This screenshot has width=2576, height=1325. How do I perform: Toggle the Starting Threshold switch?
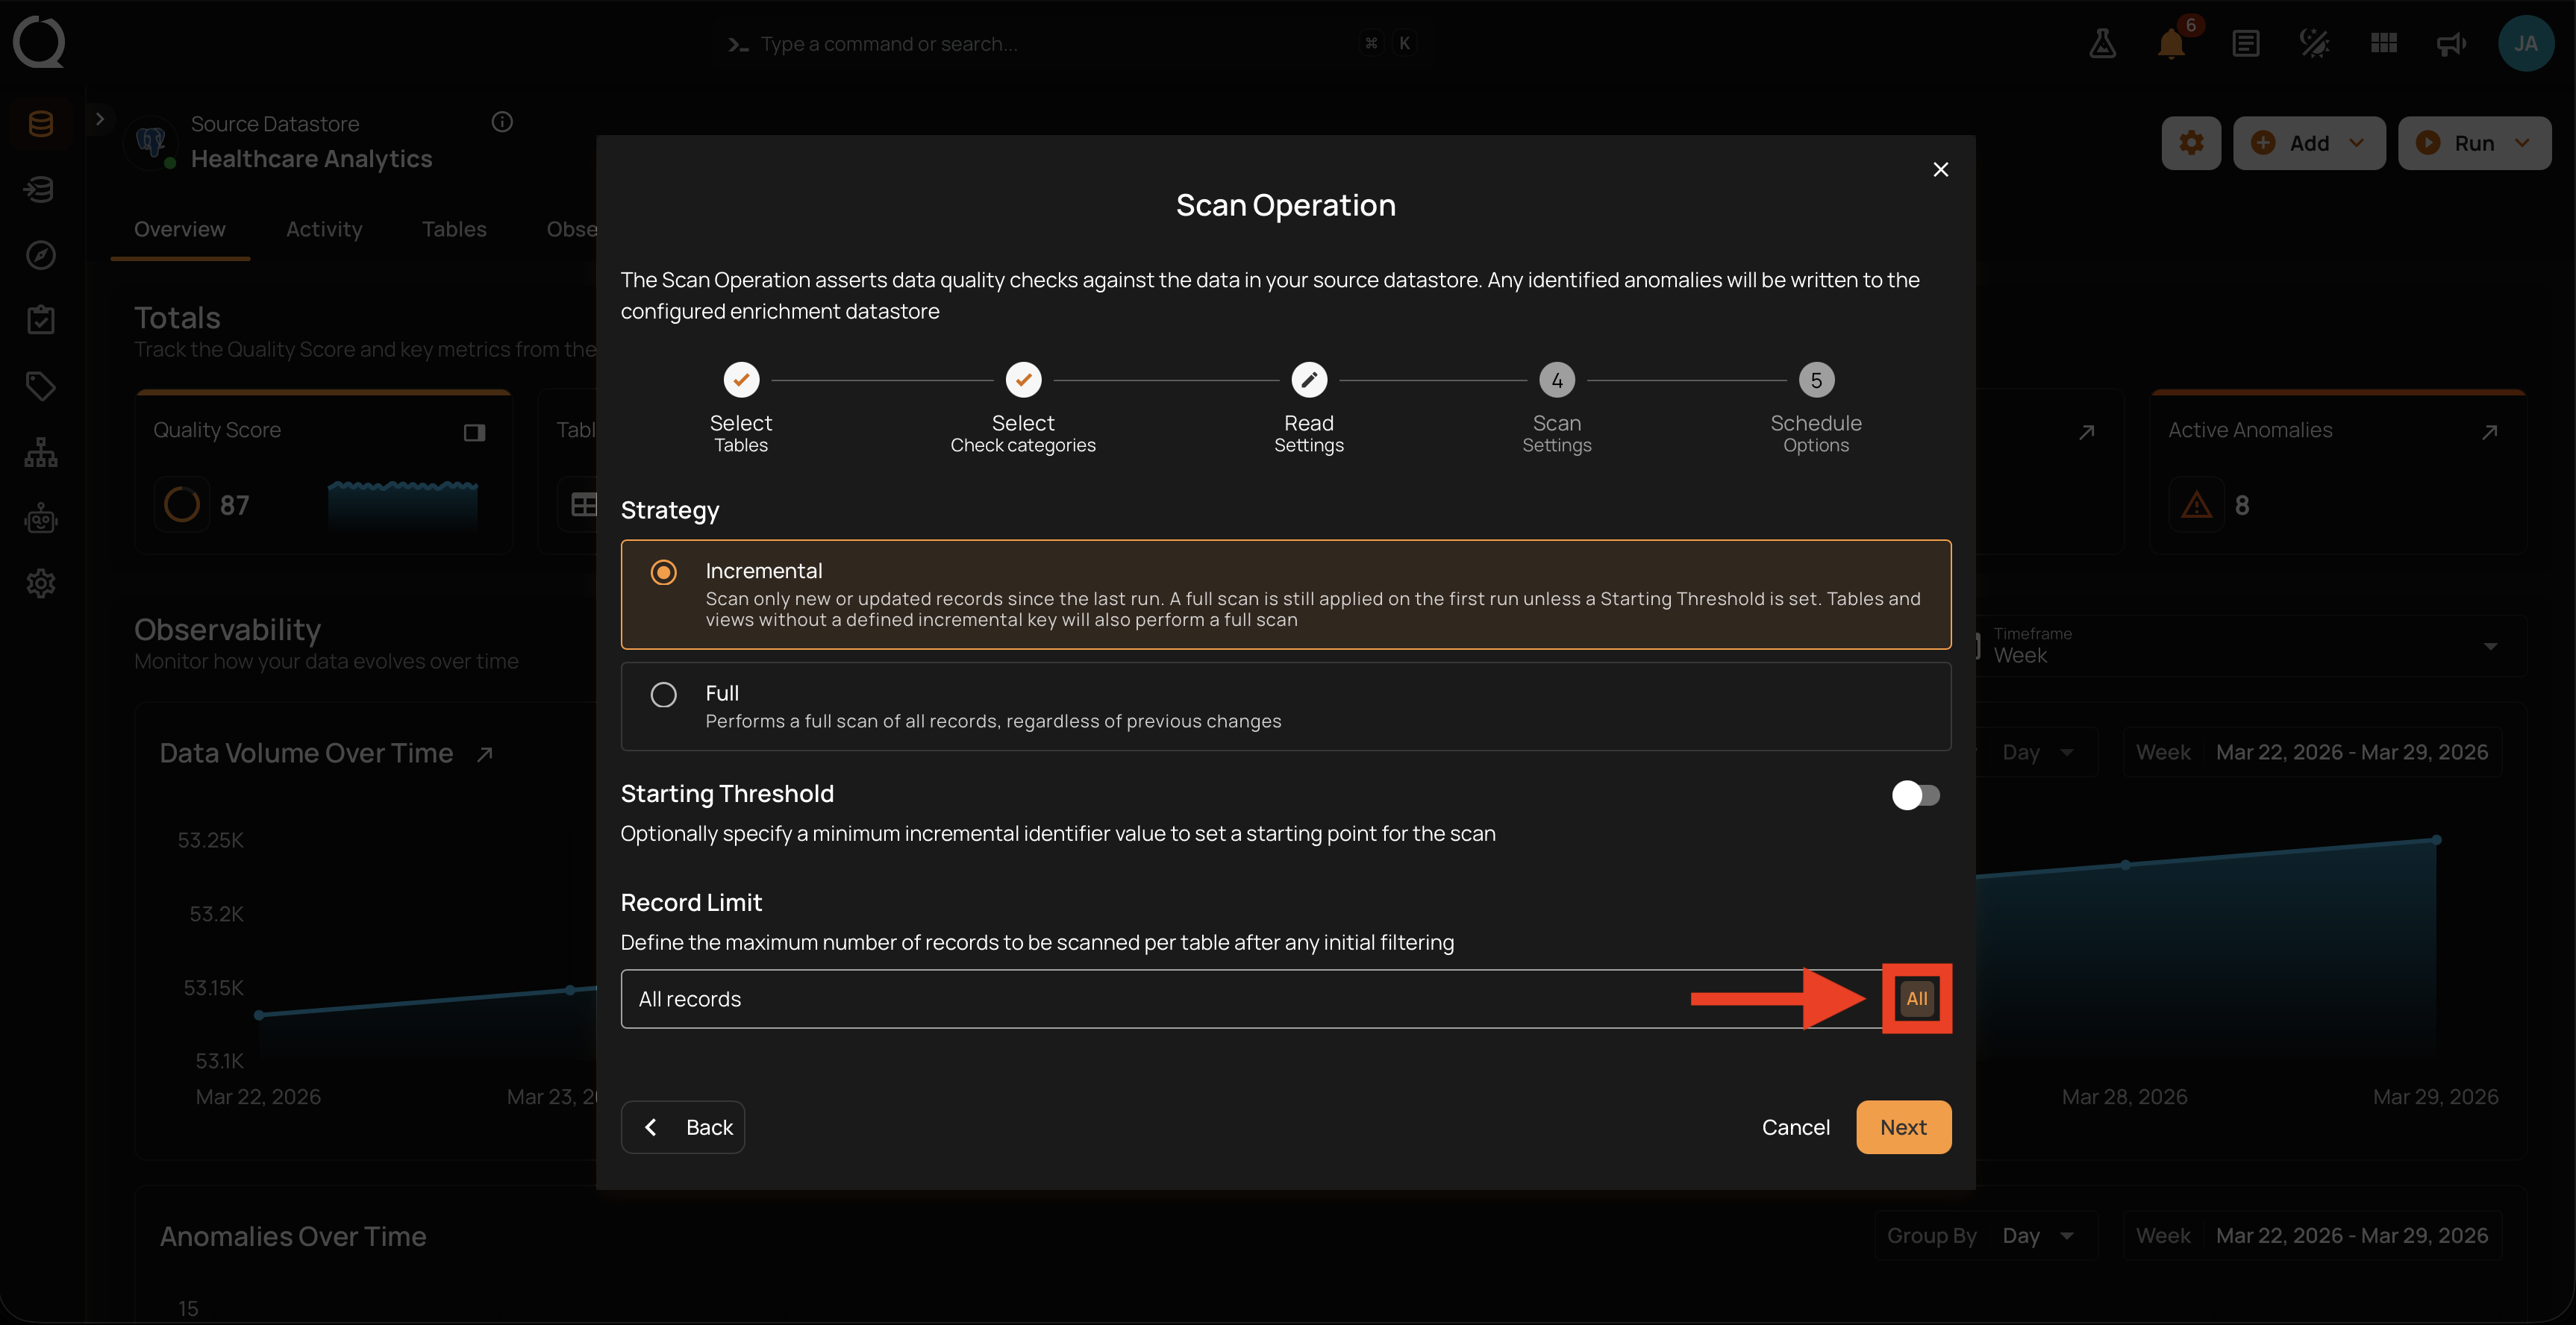pos(1915,795)
